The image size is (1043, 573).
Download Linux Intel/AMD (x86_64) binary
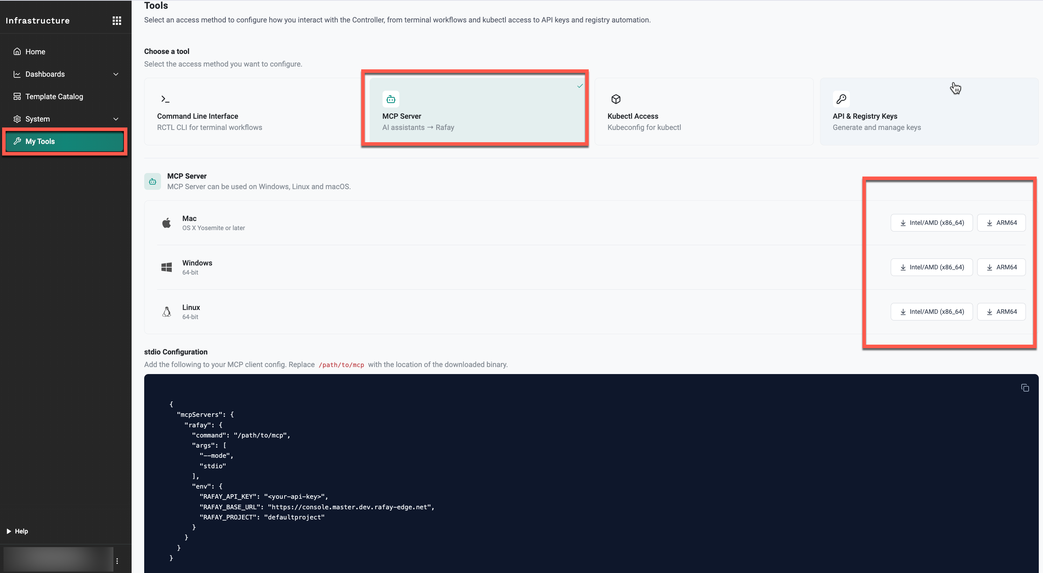point(931,312)
